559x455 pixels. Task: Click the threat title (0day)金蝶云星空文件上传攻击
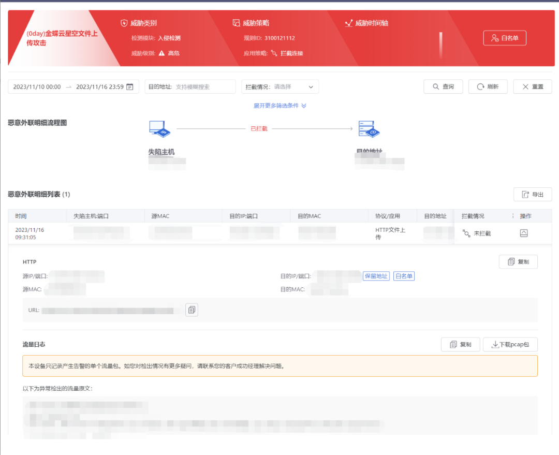click(x=62, y=38)
